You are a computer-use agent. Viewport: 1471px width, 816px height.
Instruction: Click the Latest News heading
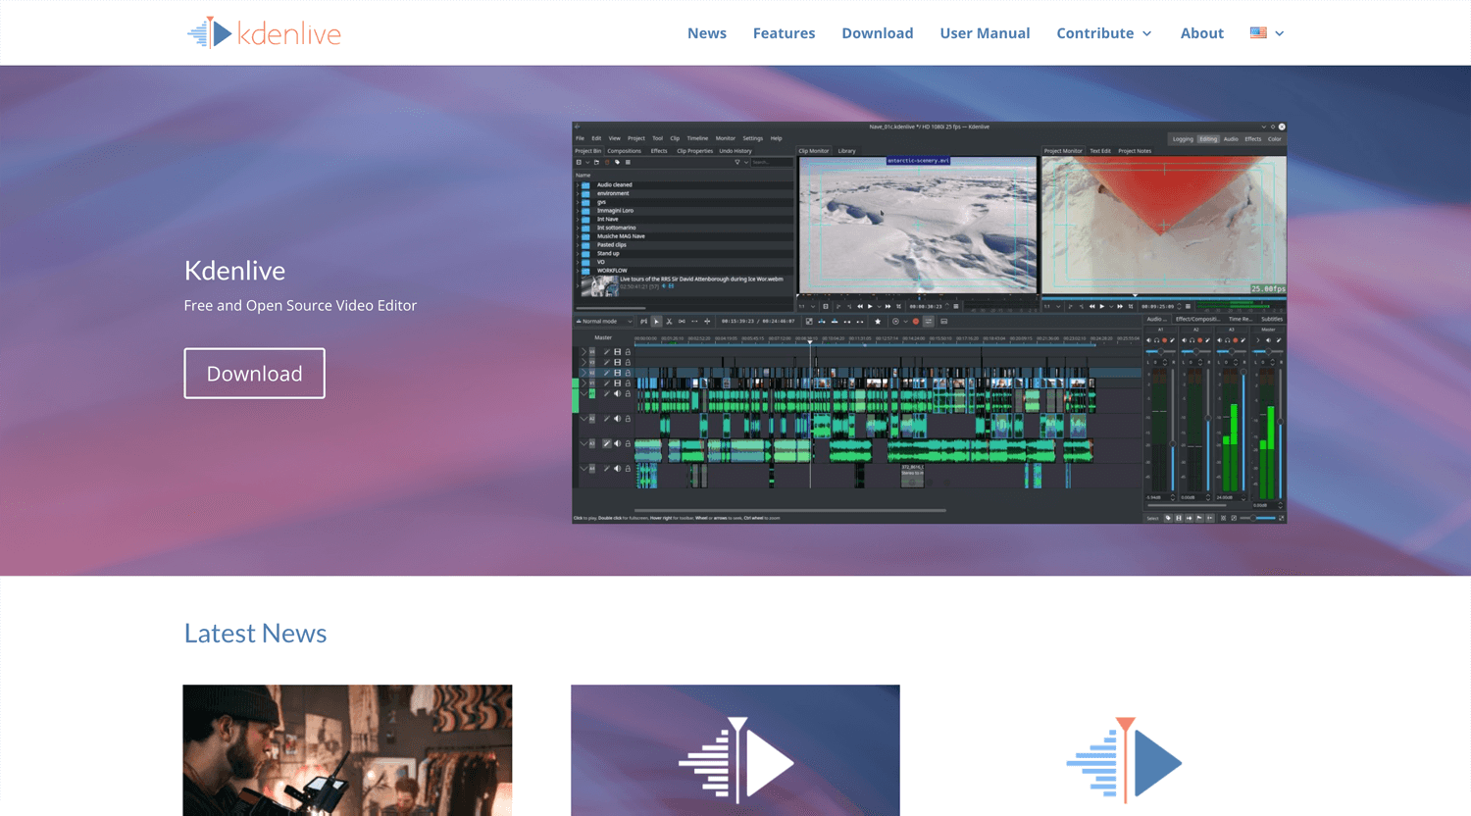[x=255, y=634]
